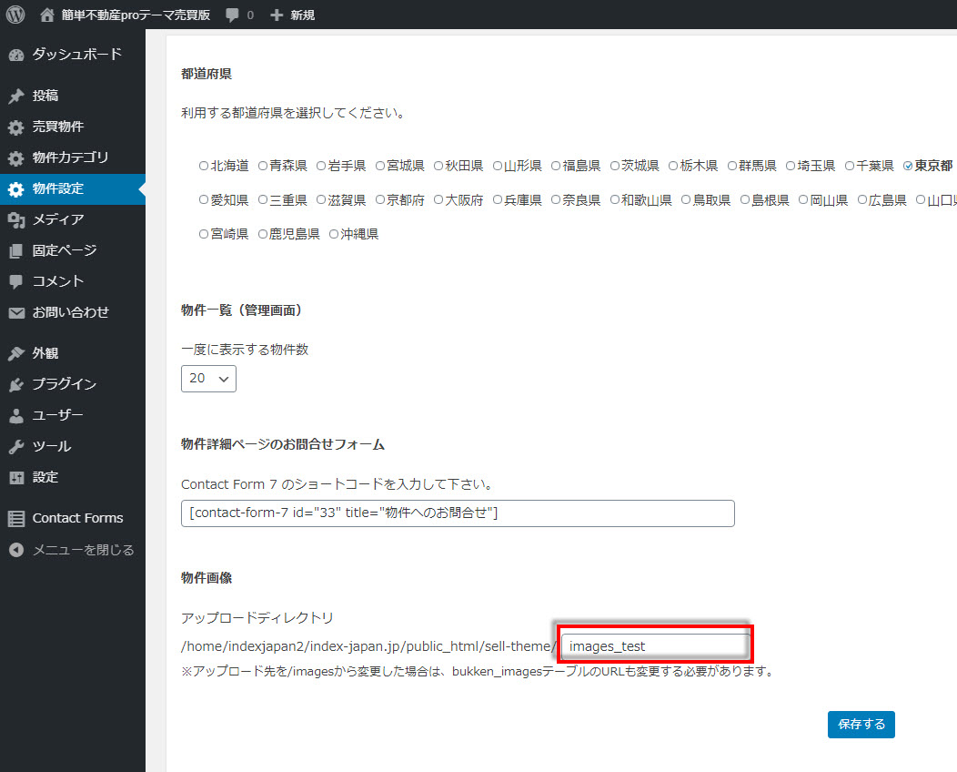Click the envelope icon for お問い合わせ
The image size is (957, 772).
tap(15, 313)
